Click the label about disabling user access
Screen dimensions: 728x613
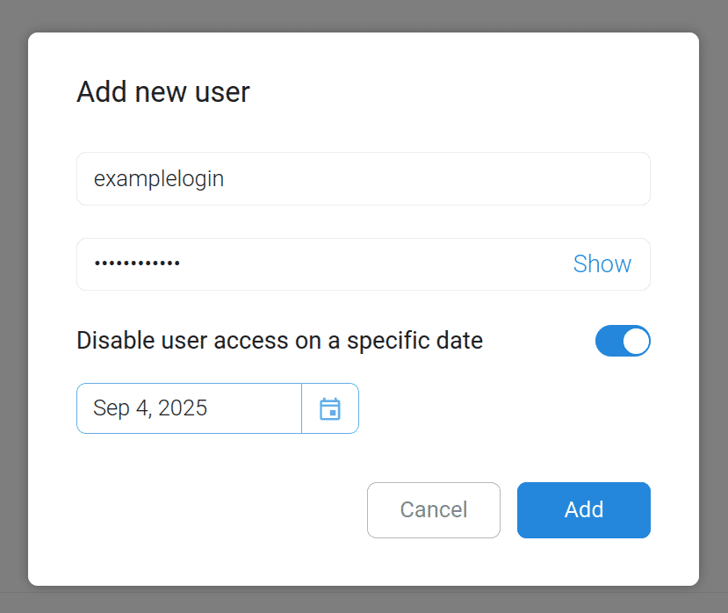tap(279, 340)
